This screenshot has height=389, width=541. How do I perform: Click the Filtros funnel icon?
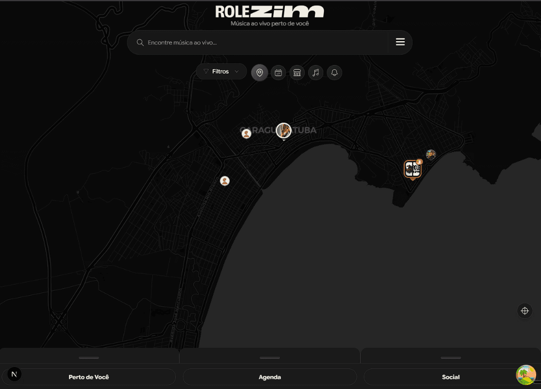coord(206,71)
